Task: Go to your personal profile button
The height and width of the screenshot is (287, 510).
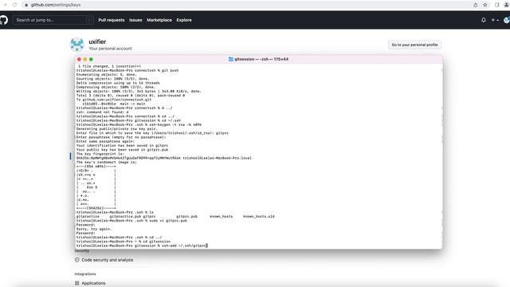Action: pos(414,45)
